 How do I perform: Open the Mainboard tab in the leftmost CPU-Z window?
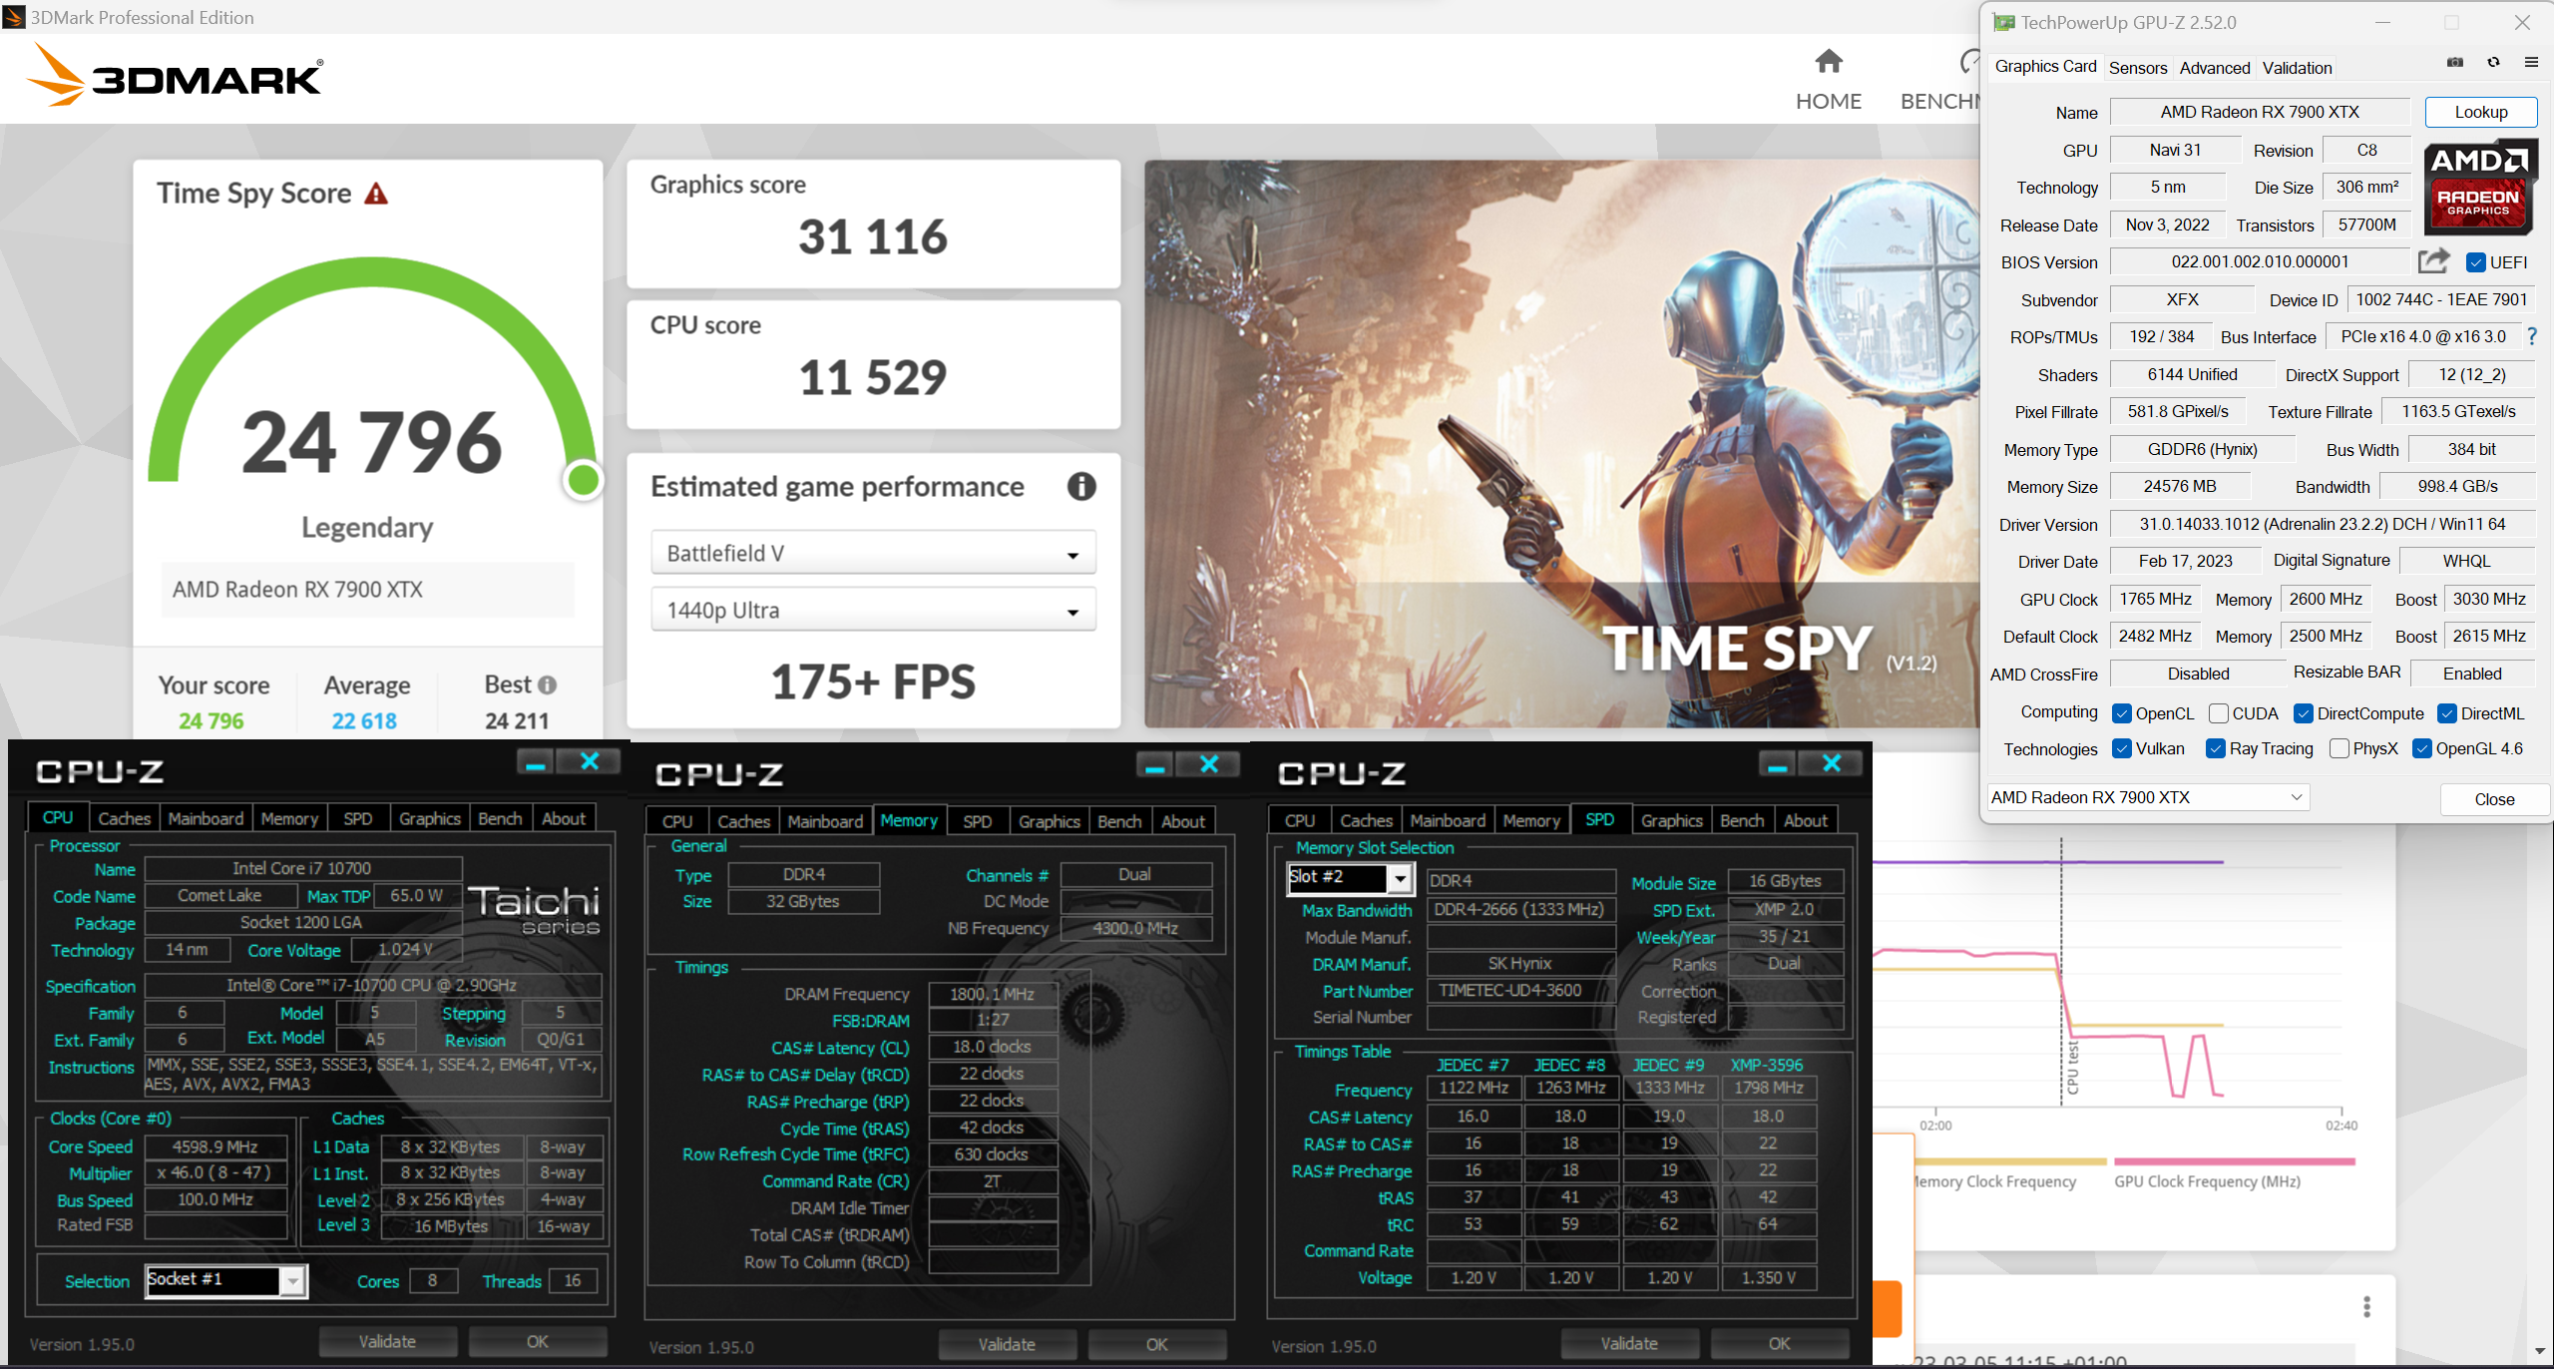click(x=206, y=819)
